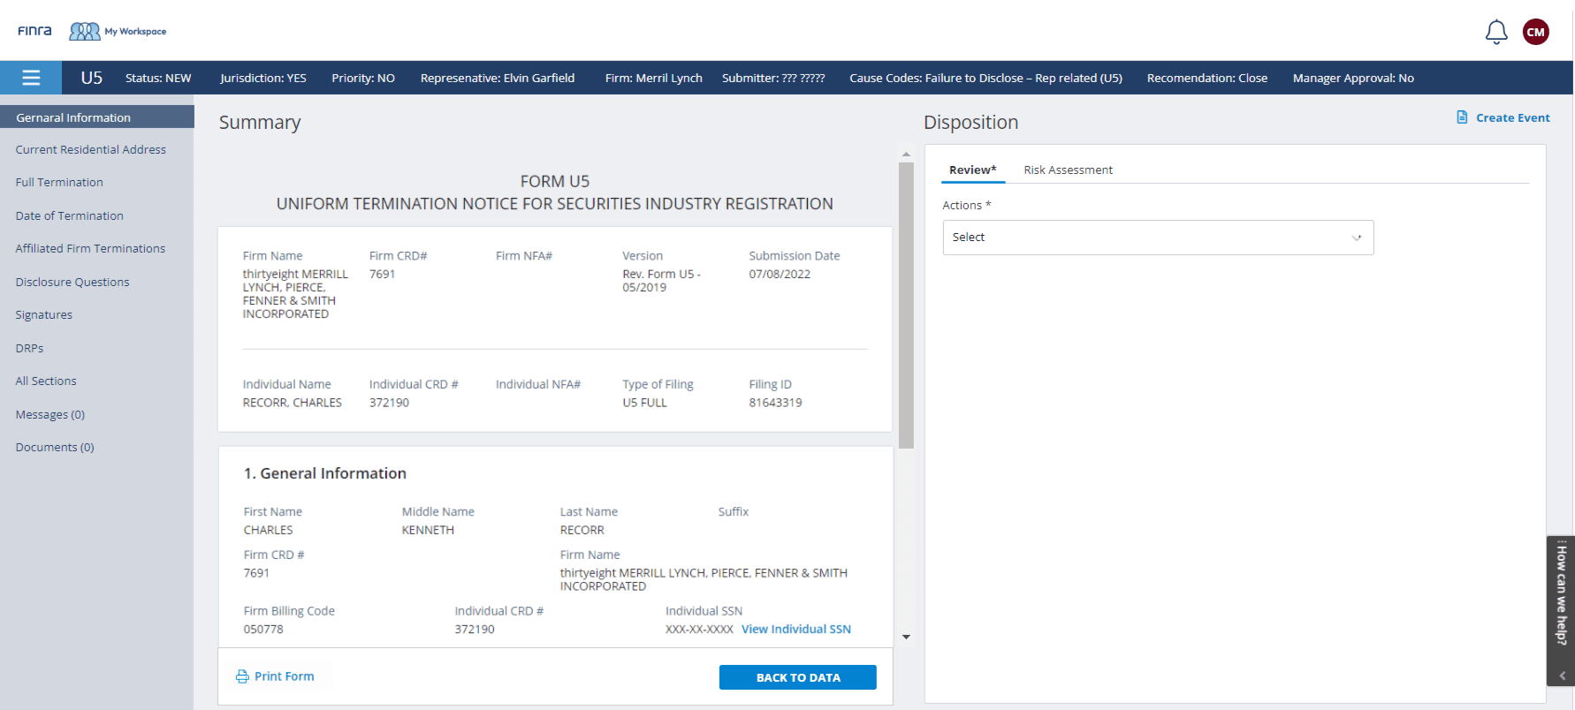Click the summary vertical scrollbar thumb
This screenshot has height=710, width=1575.
pyautogui.click(x=906, y=306)
